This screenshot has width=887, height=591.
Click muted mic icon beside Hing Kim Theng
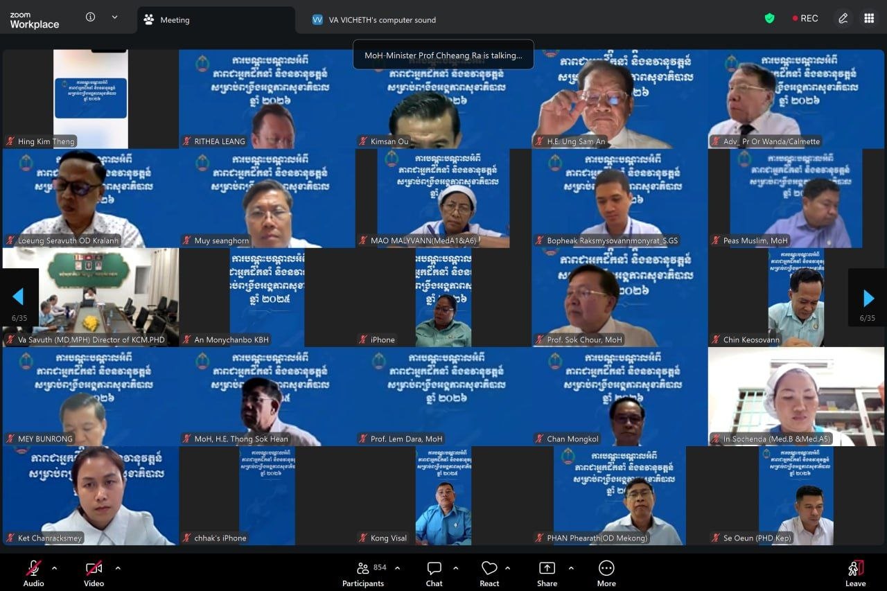(10, 141)
